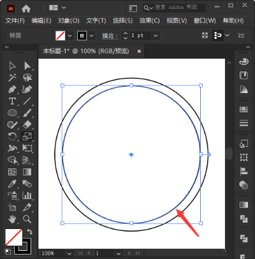Reset to default fill and stroke

point(8,251)
